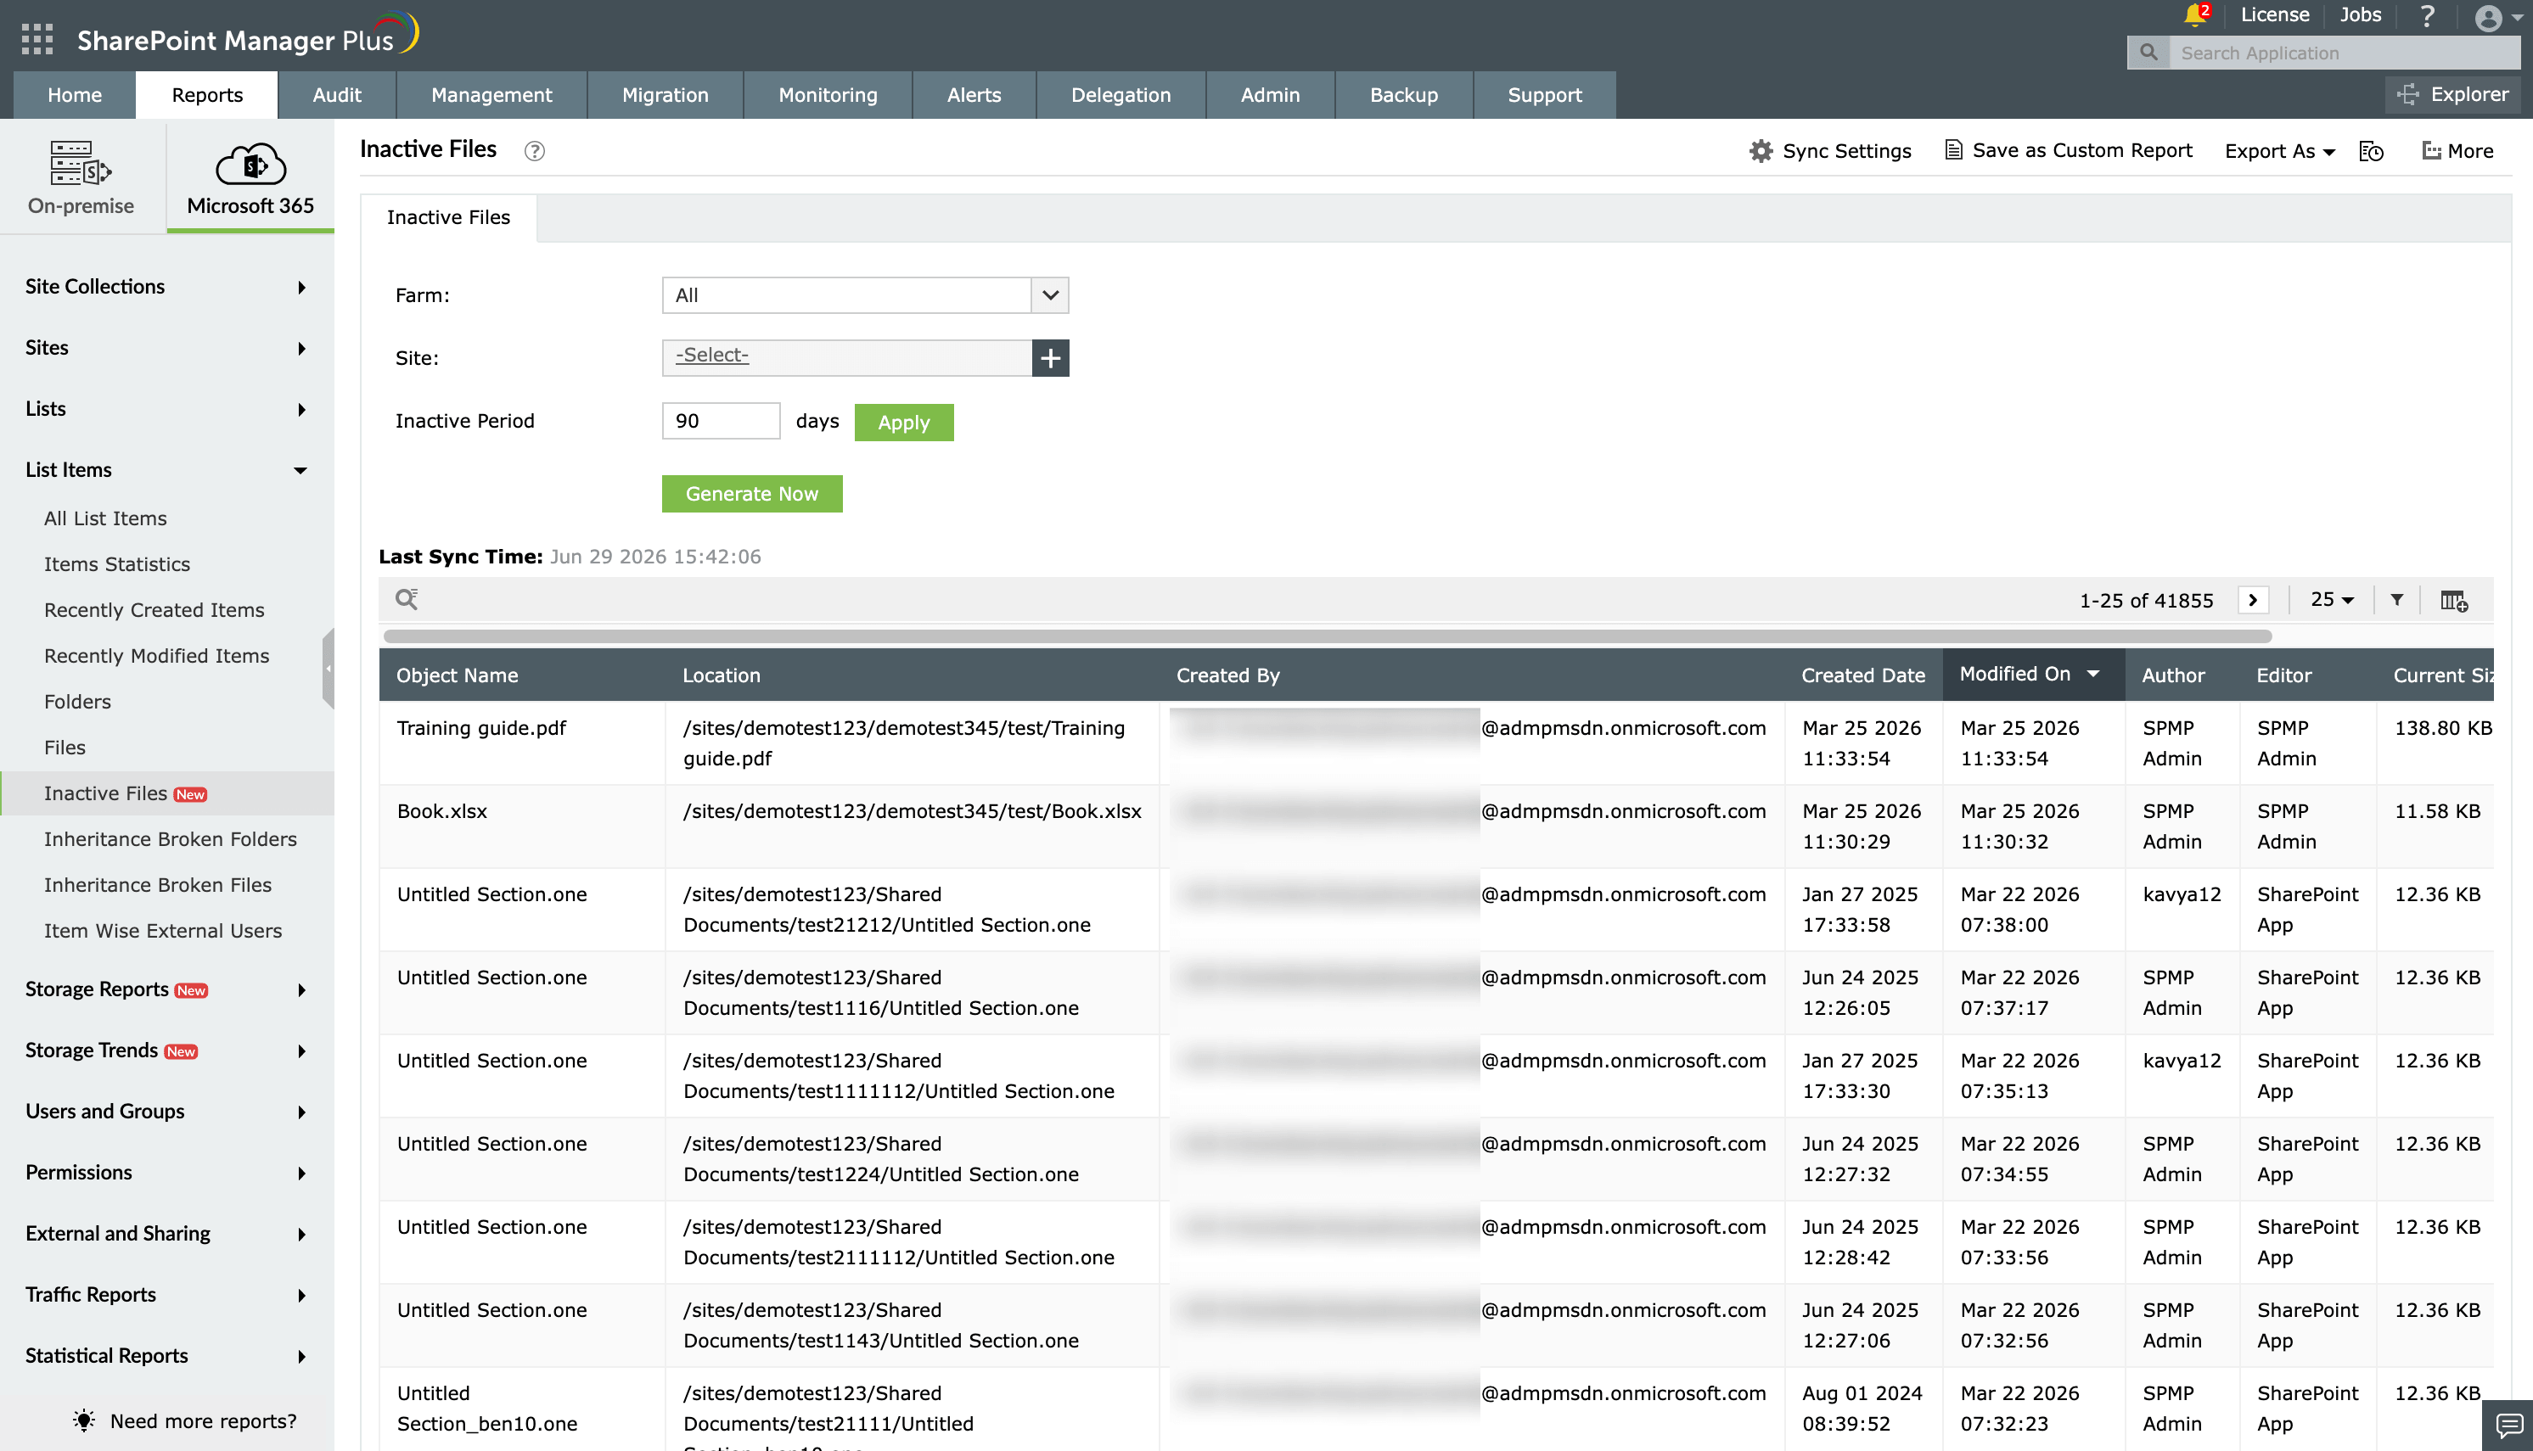This screenshot has height=1451, width=2533.
Task: Open the add/remove columns icon
Action: [2453, 600]
